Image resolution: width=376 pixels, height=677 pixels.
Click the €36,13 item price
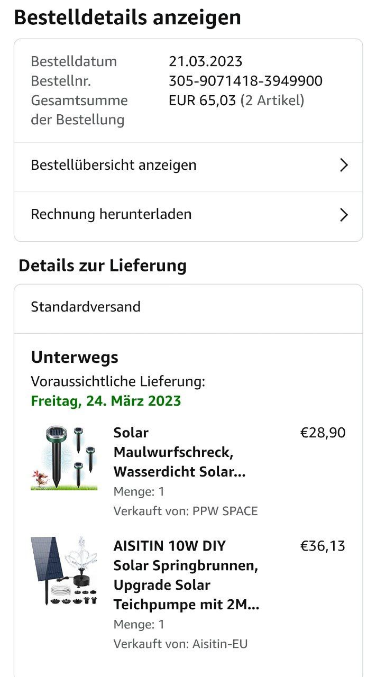click(323, 545)
